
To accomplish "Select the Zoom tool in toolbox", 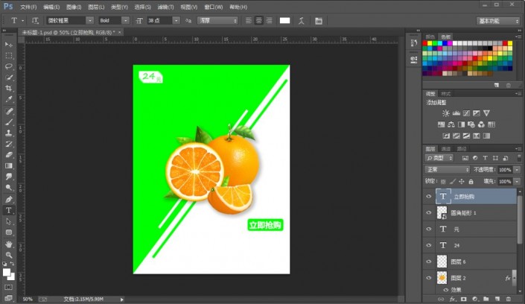I will click(9, 255).
